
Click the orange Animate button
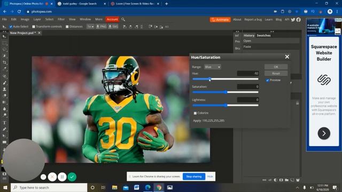tap(220, 20)
